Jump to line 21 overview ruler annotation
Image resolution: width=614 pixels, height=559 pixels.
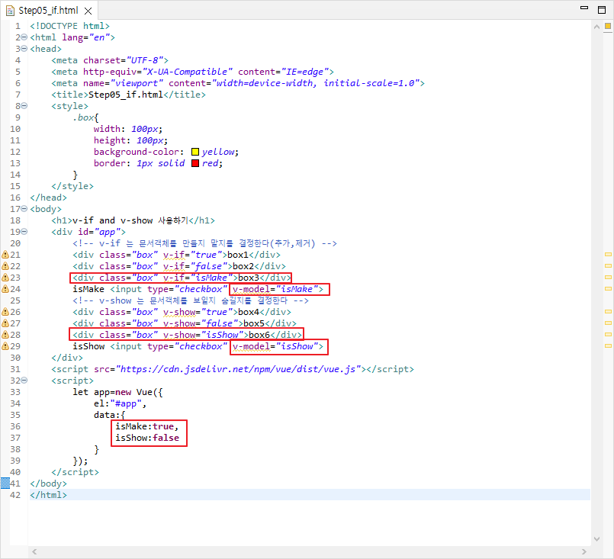pyautogui.click(x=608, y=255)
